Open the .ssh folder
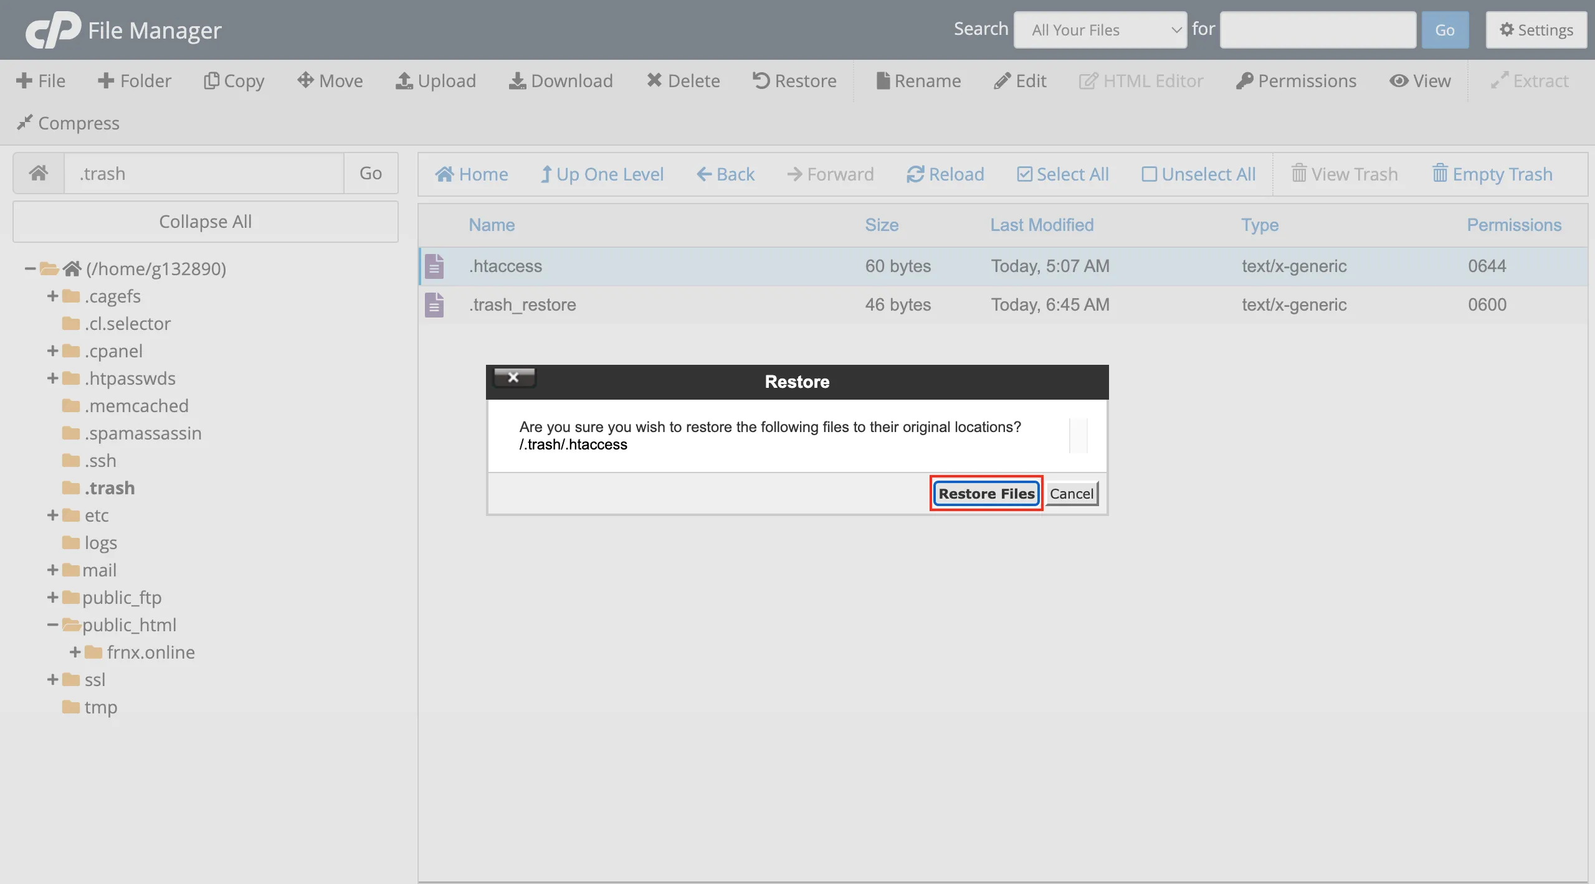This screenshot has height=884, width=1595. (90, 460)
